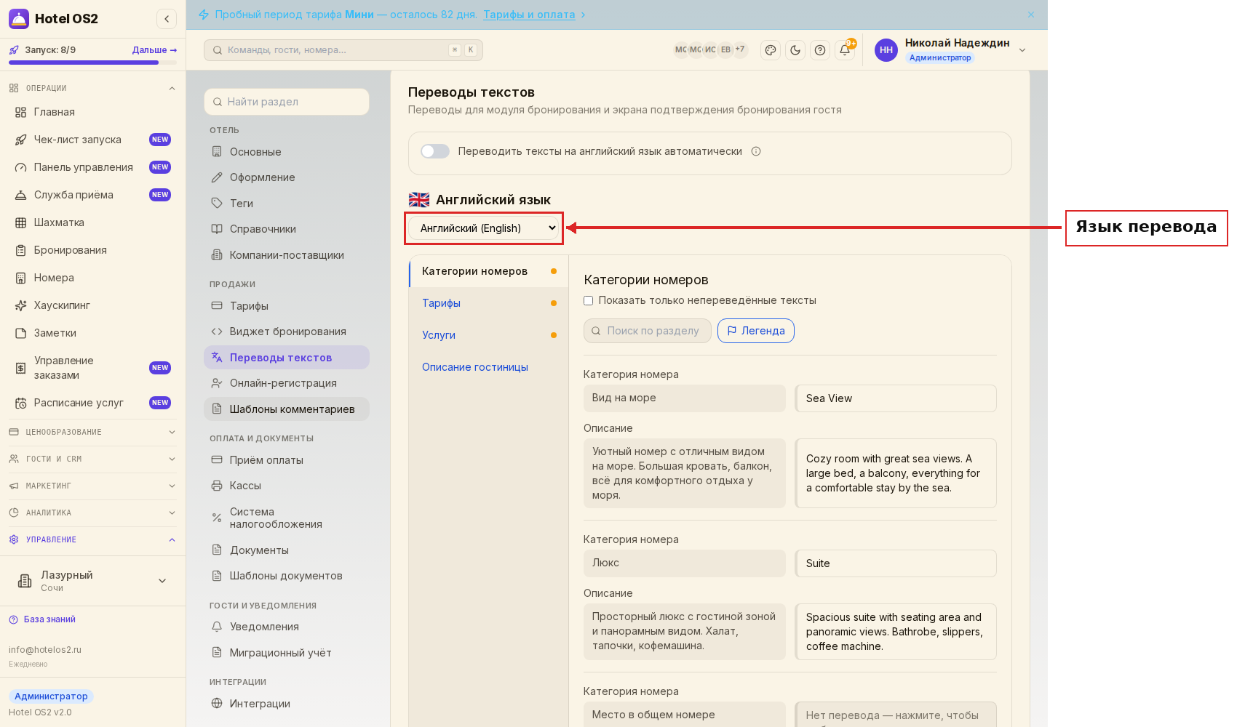Focus the Поиск по разделу field
The image size is (1245, 727).
point(648,331)
